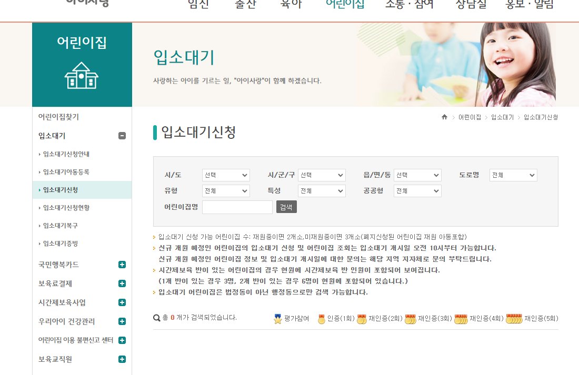Expand 우리아이 건강관리 plus icon
Screen dimensions: 579x375
[122, 321]
